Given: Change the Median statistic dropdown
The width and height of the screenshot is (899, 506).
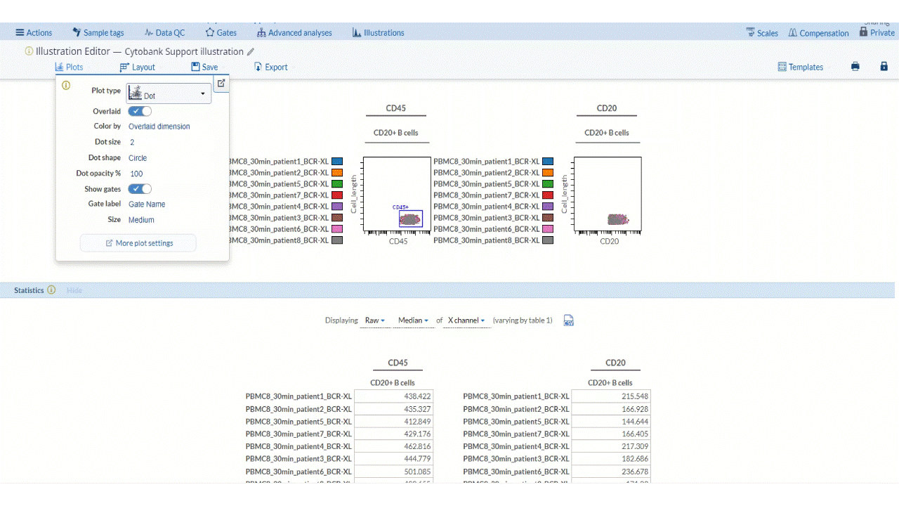Looking at the screenshot, I should coord(413,320).
